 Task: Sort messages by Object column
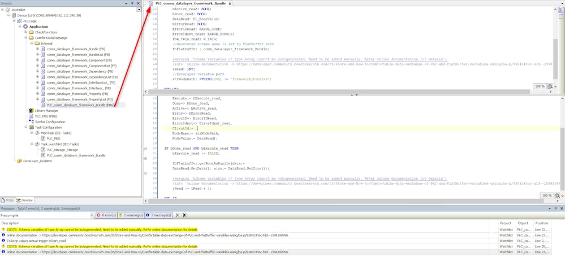[524, 223]
